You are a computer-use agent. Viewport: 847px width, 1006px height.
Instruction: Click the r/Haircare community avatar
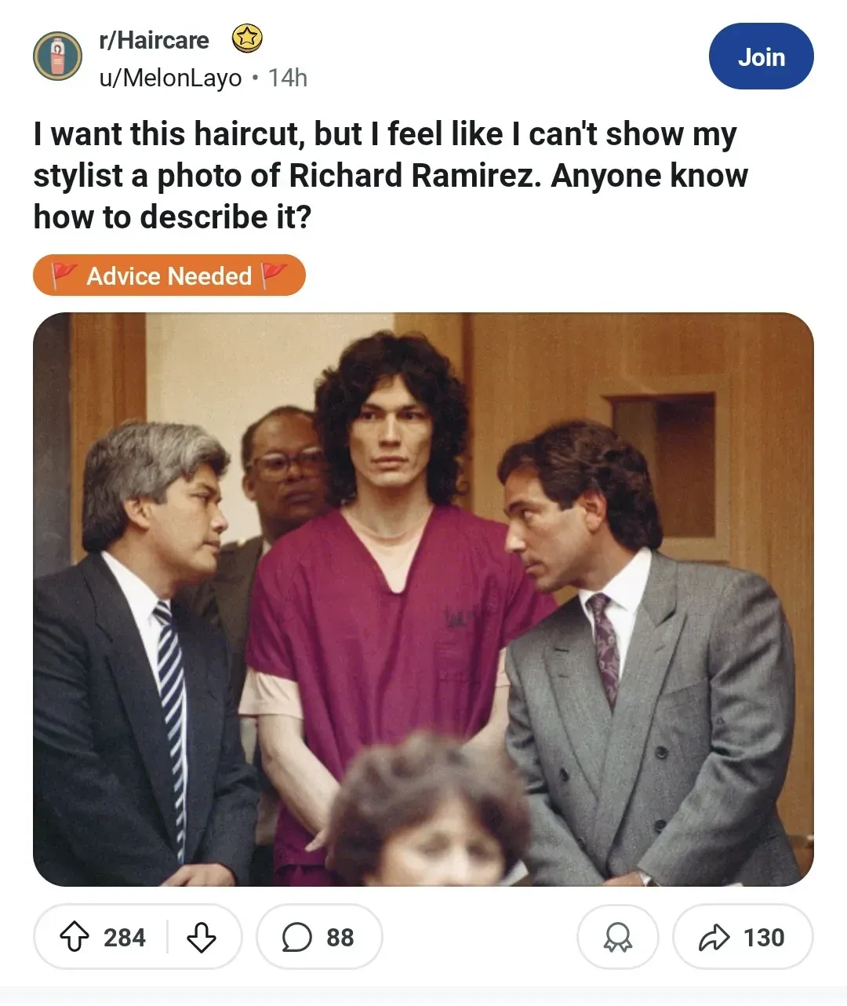pyautogui.click(x=57, y=57)
